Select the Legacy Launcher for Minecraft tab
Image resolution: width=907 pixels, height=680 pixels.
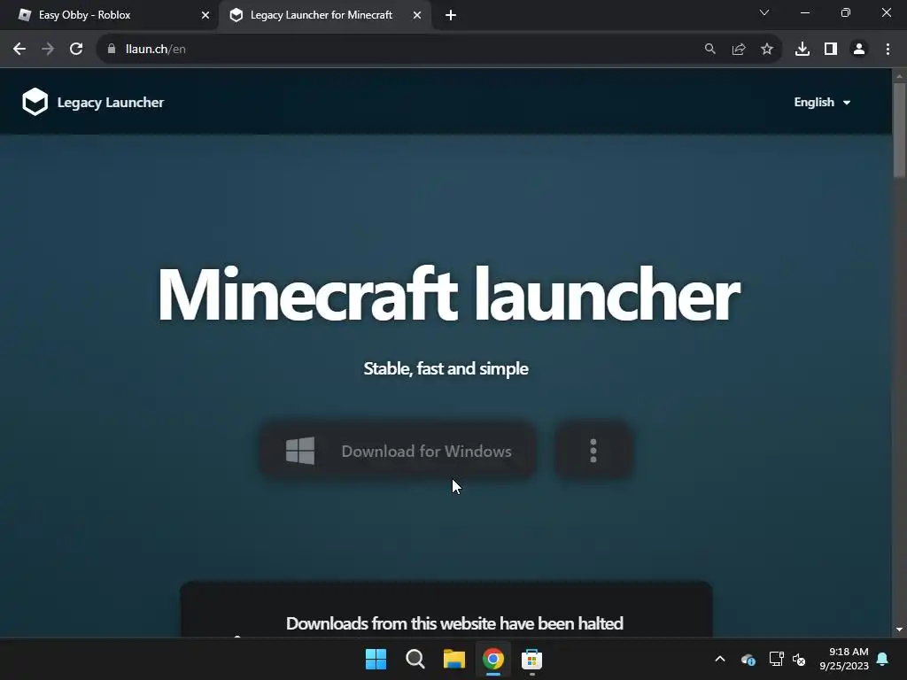pos(324,15)
